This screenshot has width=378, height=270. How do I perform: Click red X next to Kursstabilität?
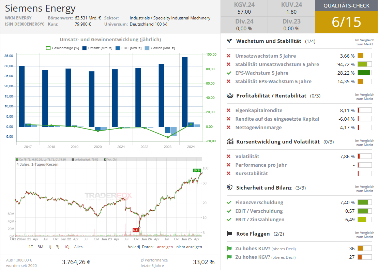point(228,173)
